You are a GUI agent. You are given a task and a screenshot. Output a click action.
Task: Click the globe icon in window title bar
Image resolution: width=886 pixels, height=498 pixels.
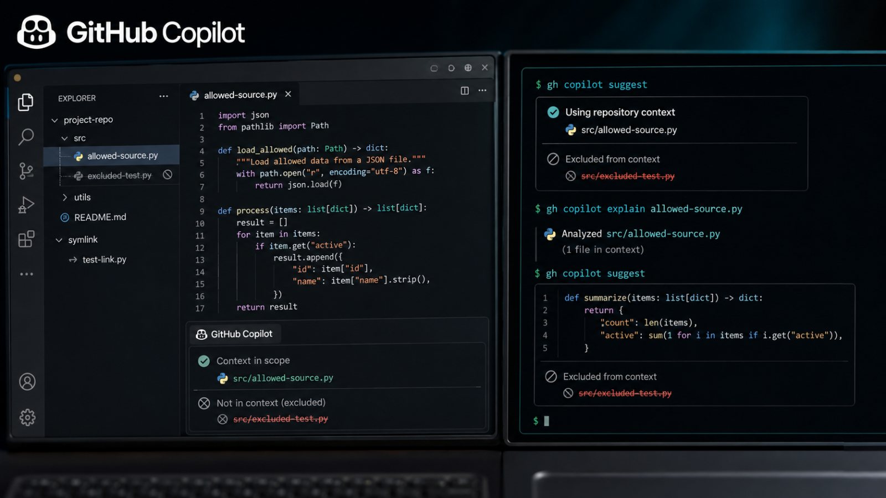click(x=468, y=68)
